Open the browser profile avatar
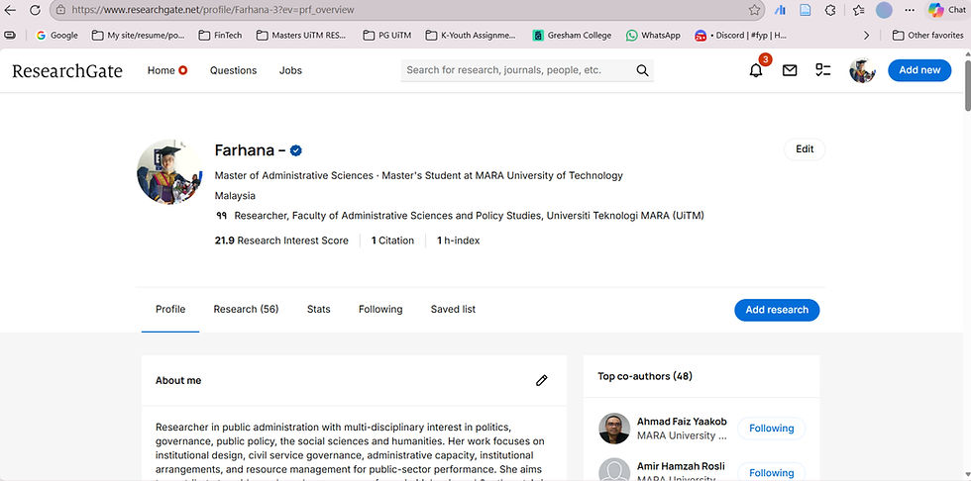971x481 pixels. tap(884, 10)
